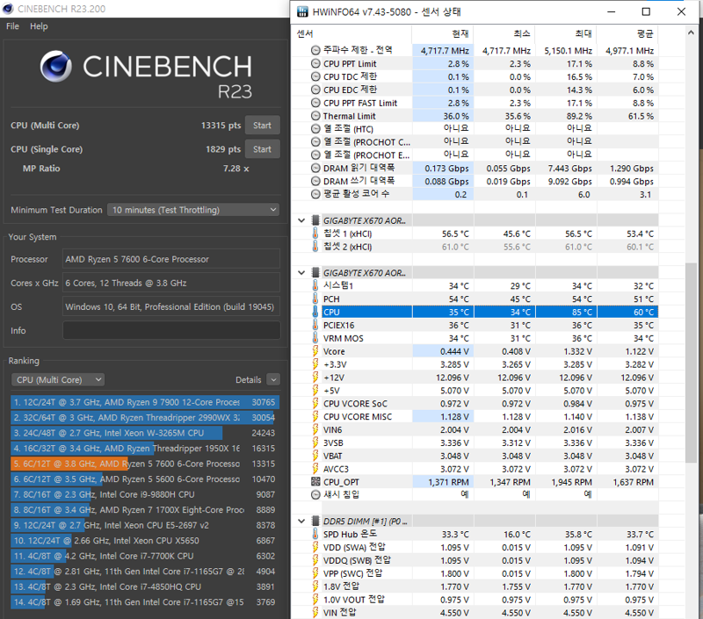Start the CPU Single Core test
The image size is (703, 619).
pos(262,149)
